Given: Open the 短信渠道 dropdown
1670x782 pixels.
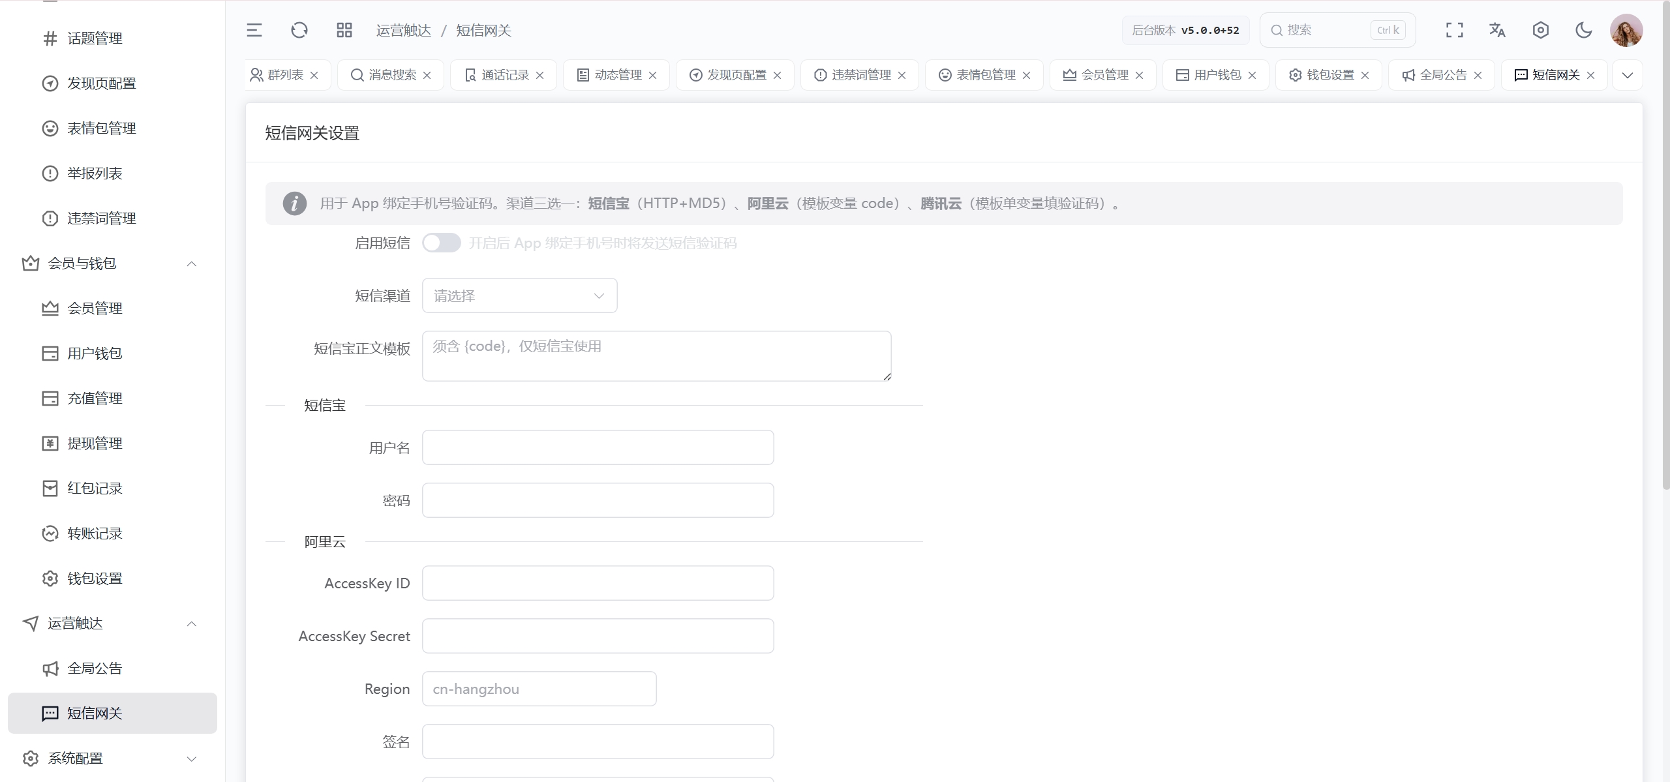Looking at the screenshot, I should tap(520, 295).
